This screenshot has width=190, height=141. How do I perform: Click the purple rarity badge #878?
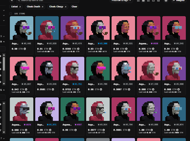[x=27, y=124]
